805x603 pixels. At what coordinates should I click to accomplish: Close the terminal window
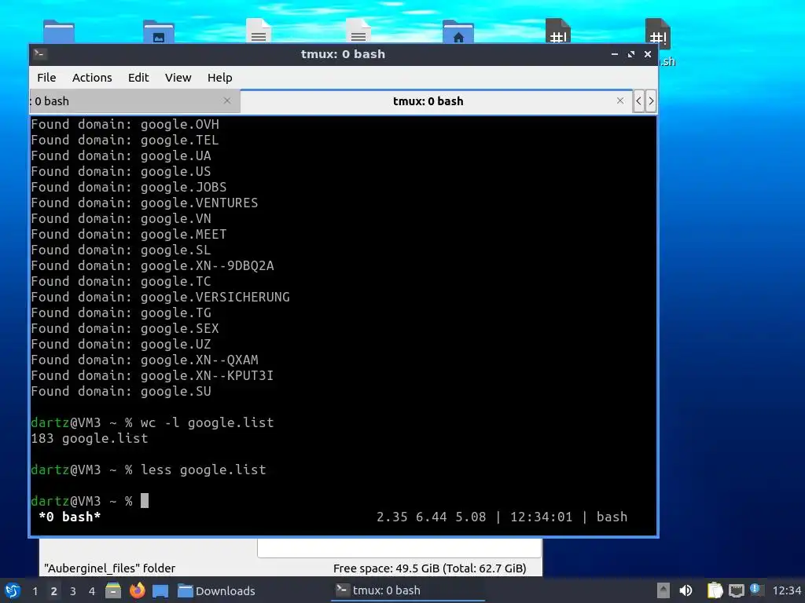pos(648,54)
